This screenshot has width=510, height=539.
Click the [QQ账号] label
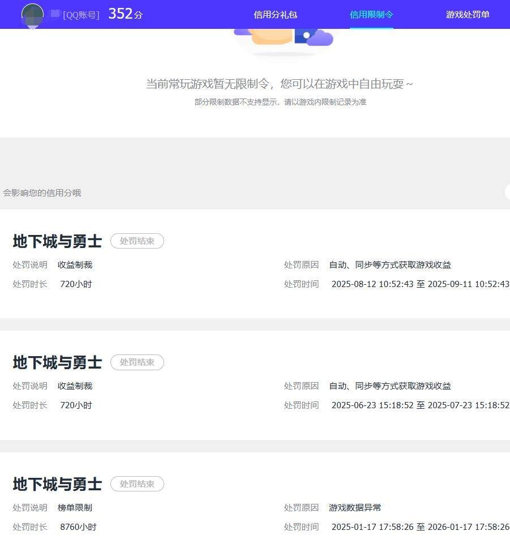point(81,15)
